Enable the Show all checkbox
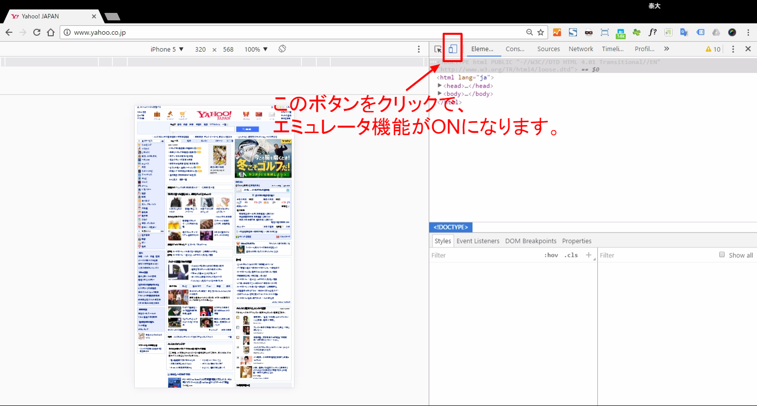Screen dimensions: 757x406 (722, 254)
